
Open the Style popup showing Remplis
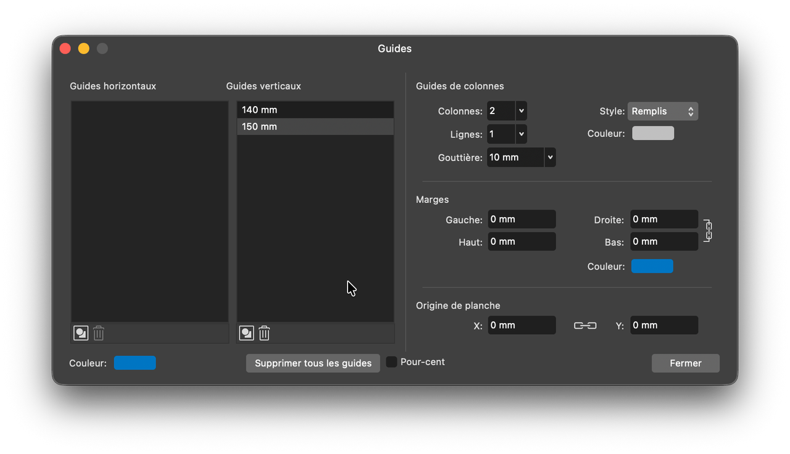pyautogui.click(x=662, y=111)
